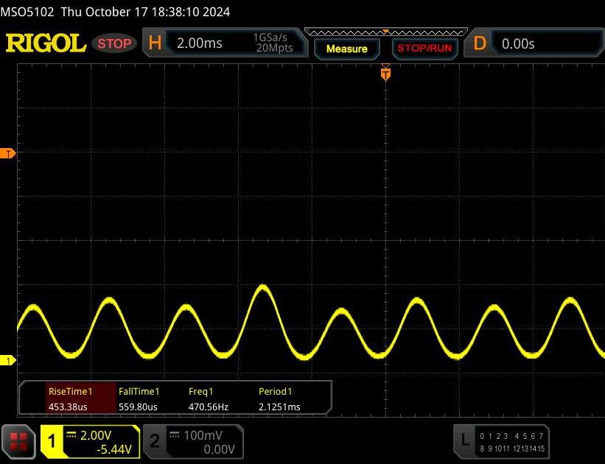Click the red STOP status indicator
Viewport: 605px width, 464px height.
115,43
